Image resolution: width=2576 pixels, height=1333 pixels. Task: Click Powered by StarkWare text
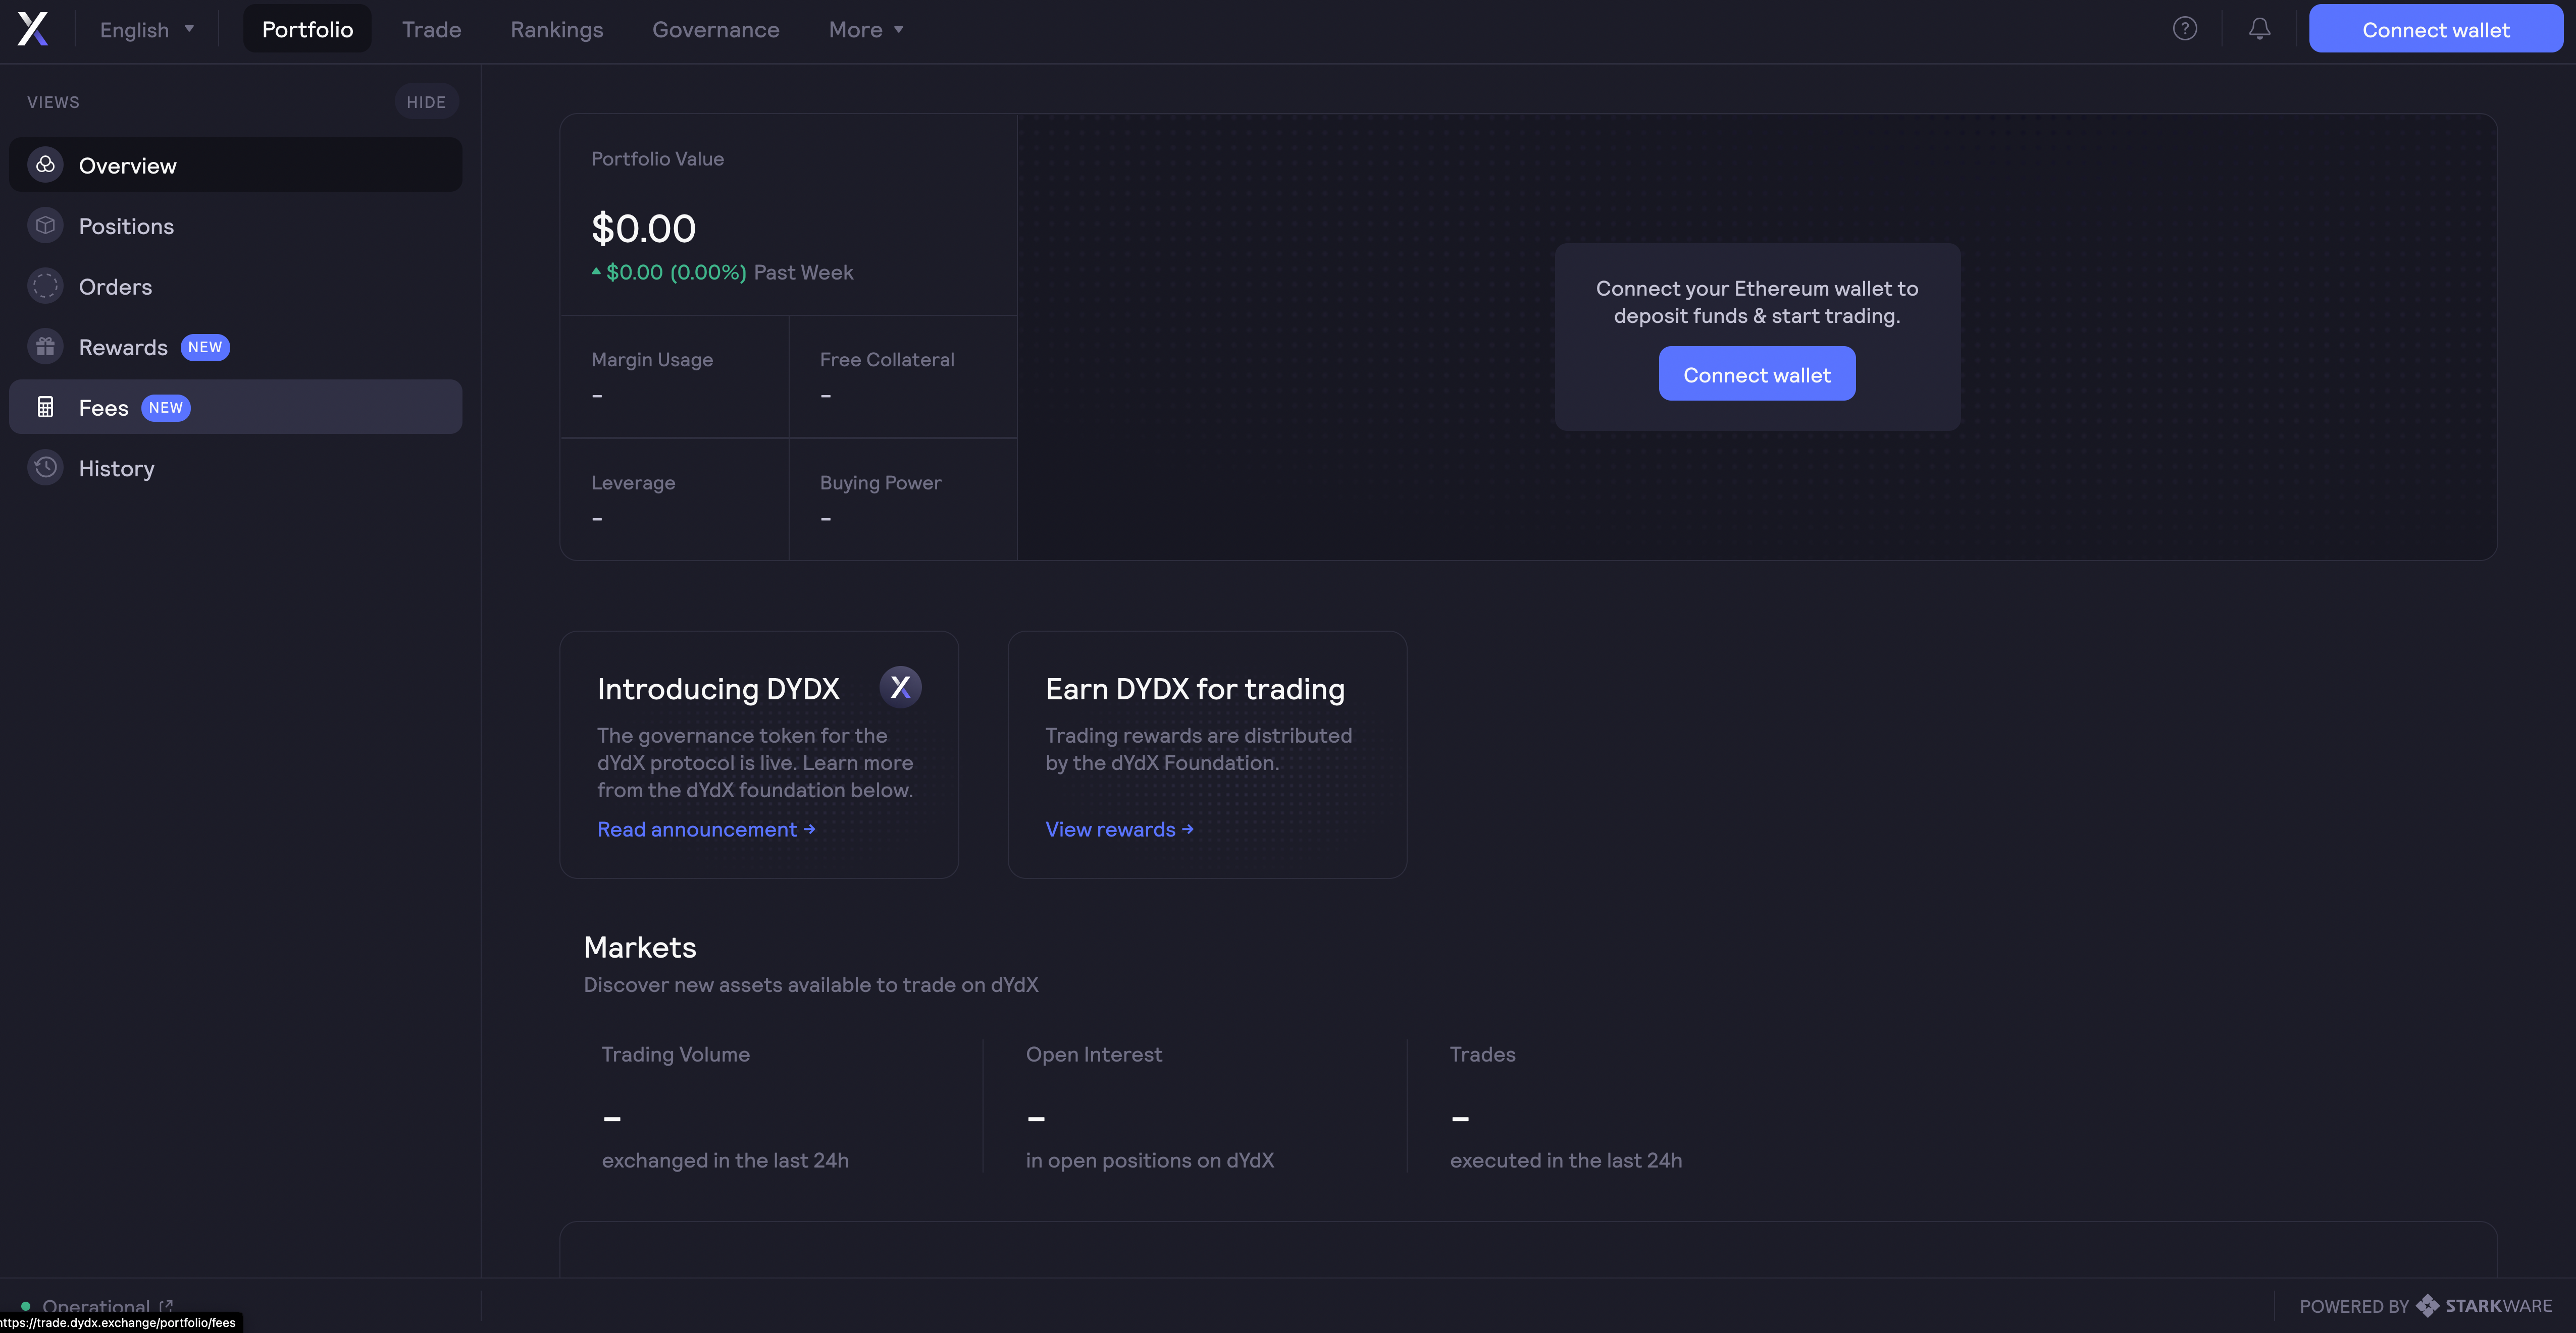2425,1306
